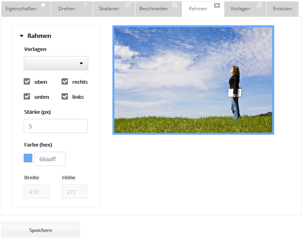Toggle the rechts border checkbox
Screen dimensions: 303x239
tap(65, 82)
